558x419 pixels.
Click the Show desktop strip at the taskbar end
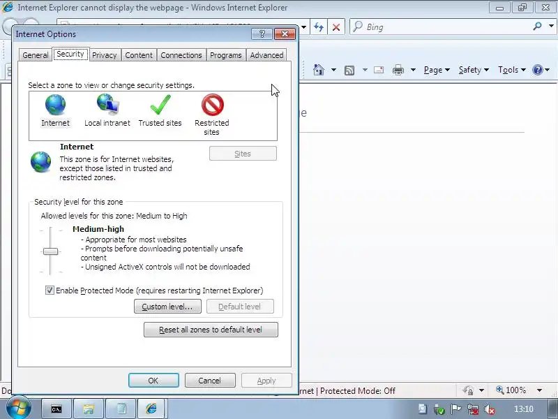[x=552, y=409]
